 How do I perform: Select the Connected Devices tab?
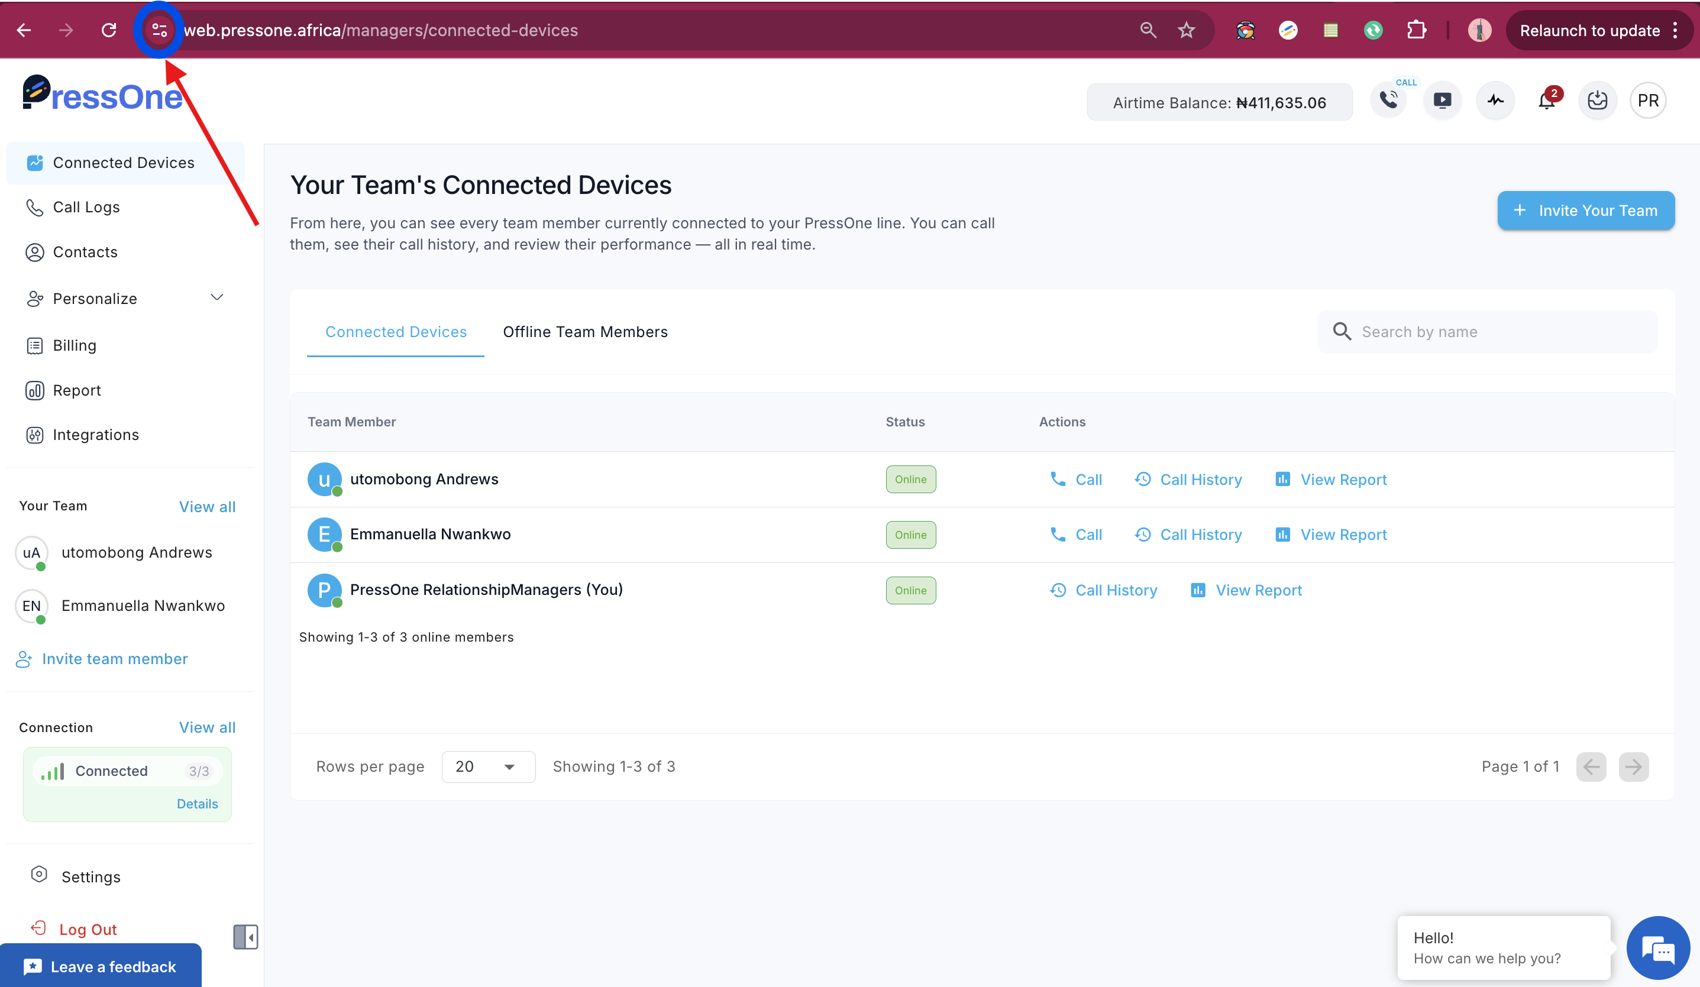396,332
